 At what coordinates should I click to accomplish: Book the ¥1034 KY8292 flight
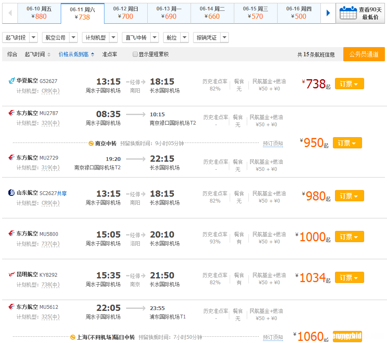[x=349, y=278]
